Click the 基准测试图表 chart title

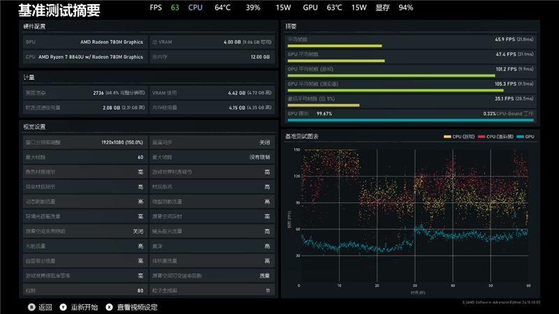(x=302, y=136)
